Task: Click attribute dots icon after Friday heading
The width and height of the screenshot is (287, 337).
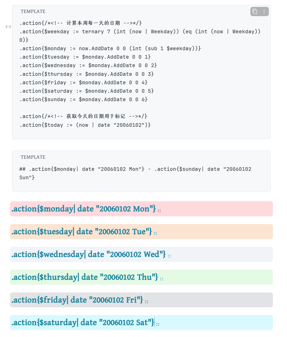Action: click(147, 302)
